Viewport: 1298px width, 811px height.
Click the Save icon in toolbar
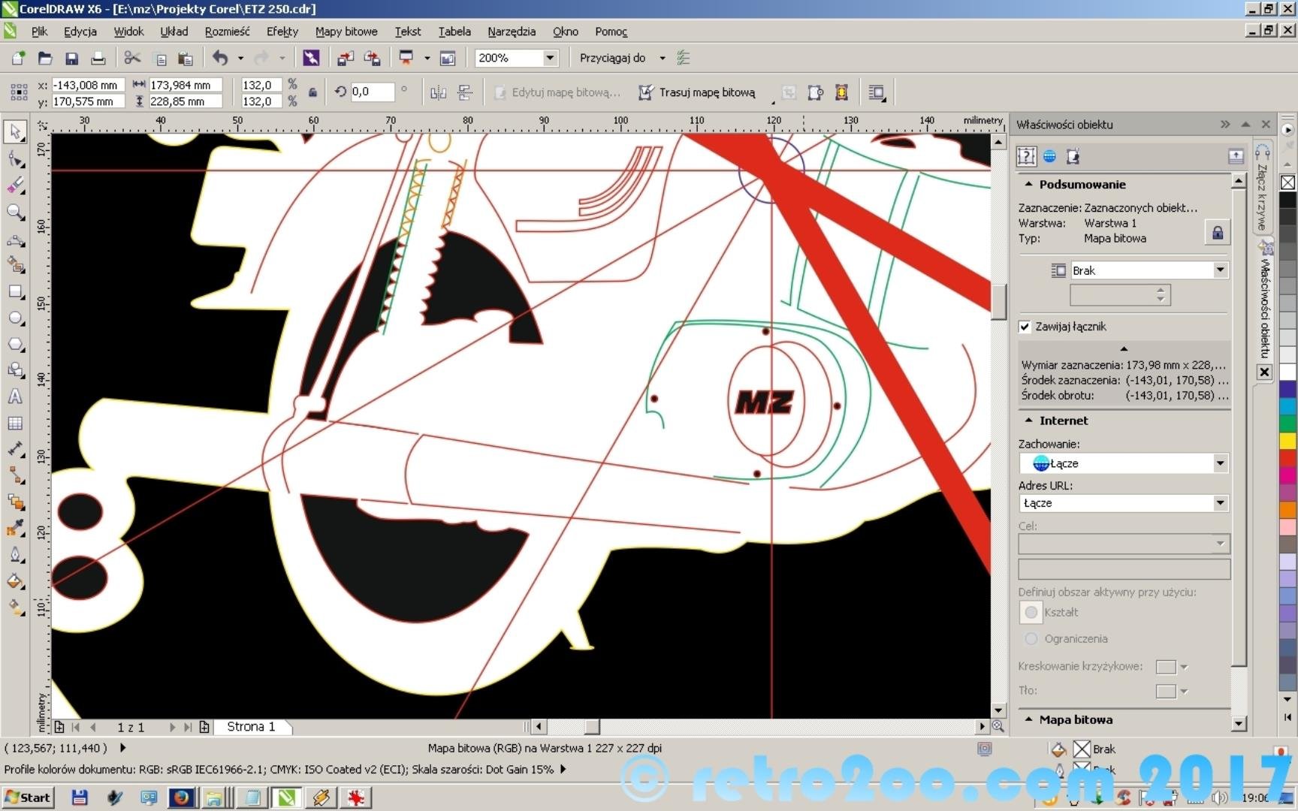pyautogui.click(x=71, y=59)
